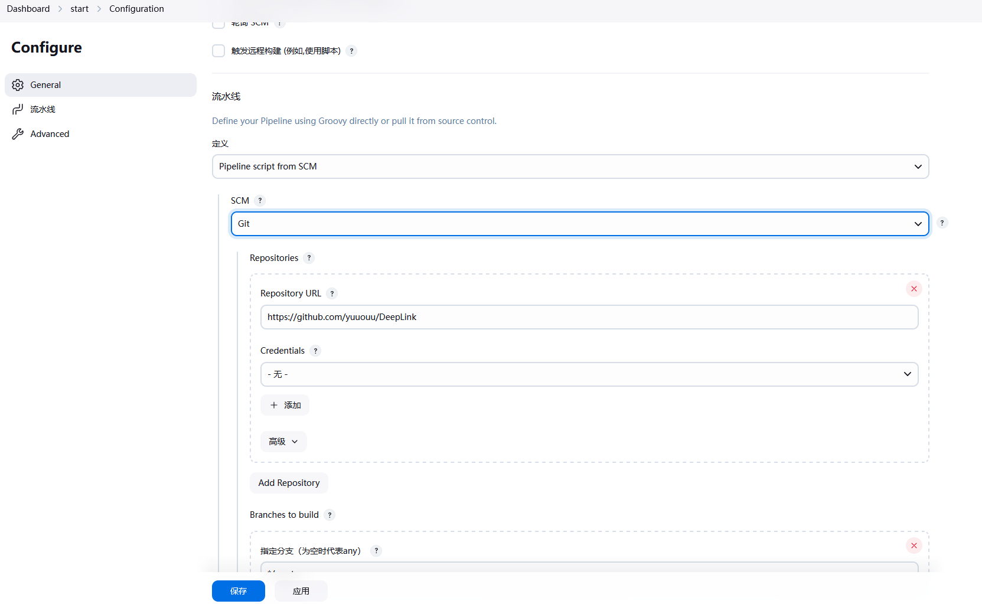Screen dimensions: 982x604
Task: Click the 流水线 pipeline icon in sidebar
Action: click(x=18, y=109)
